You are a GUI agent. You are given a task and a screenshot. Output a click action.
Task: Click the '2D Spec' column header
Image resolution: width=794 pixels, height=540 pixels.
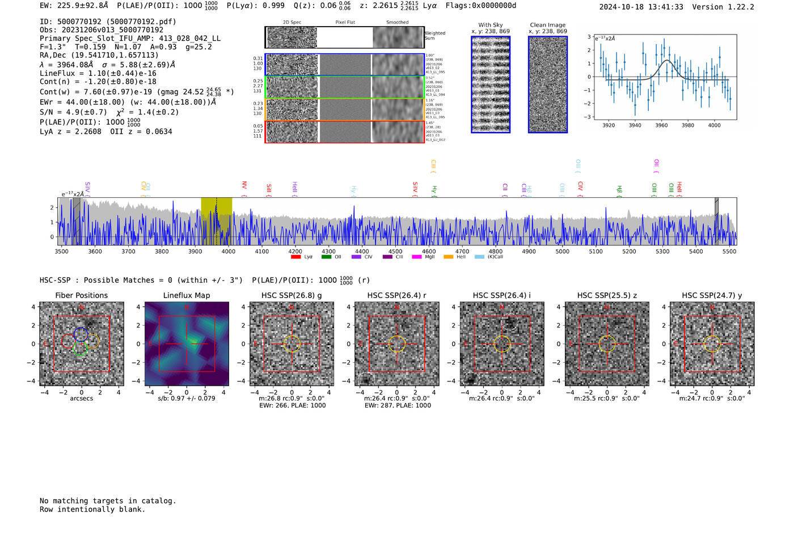pyautogui.click(x=292, y=23)
